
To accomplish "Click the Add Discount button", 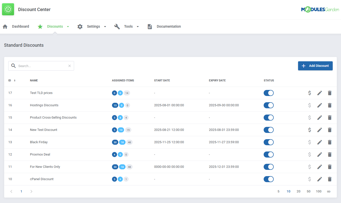I will point(315,66).
